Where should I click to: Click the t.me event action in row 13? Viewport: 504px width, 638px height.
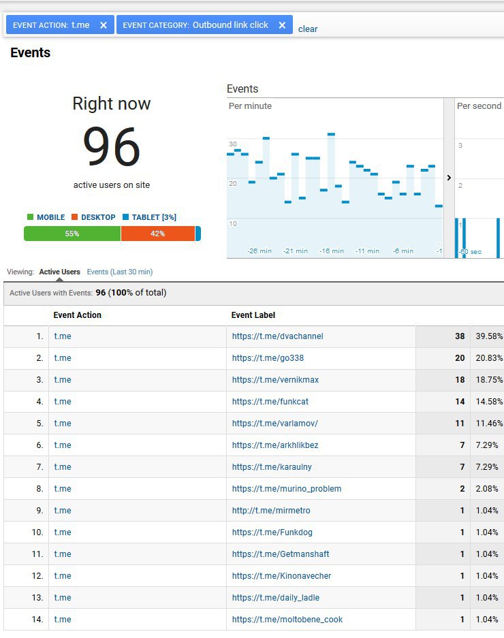coord(62,598)
